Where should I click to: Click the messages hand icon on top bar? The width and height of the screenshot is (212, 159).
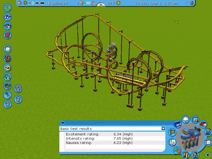point(20,3)
